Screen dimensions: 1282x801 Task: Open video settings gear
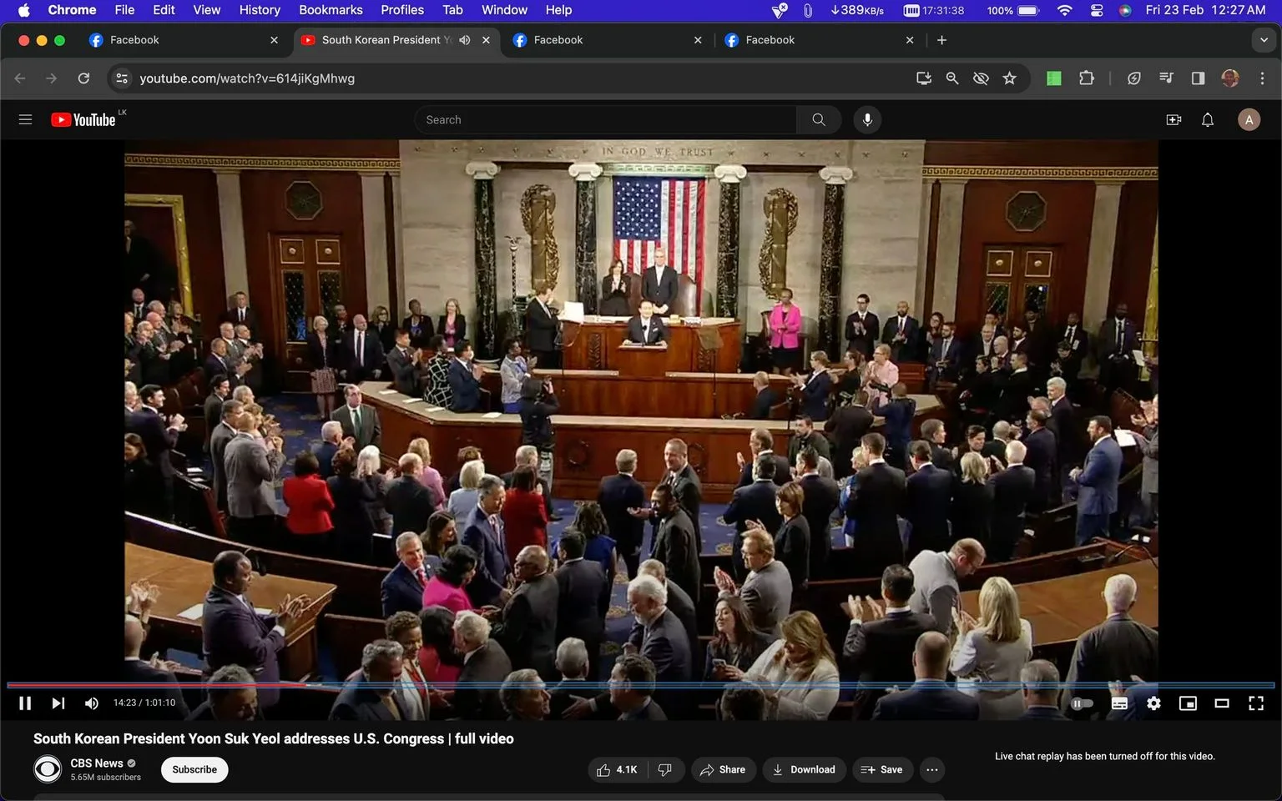click(x=1153, y=703)
